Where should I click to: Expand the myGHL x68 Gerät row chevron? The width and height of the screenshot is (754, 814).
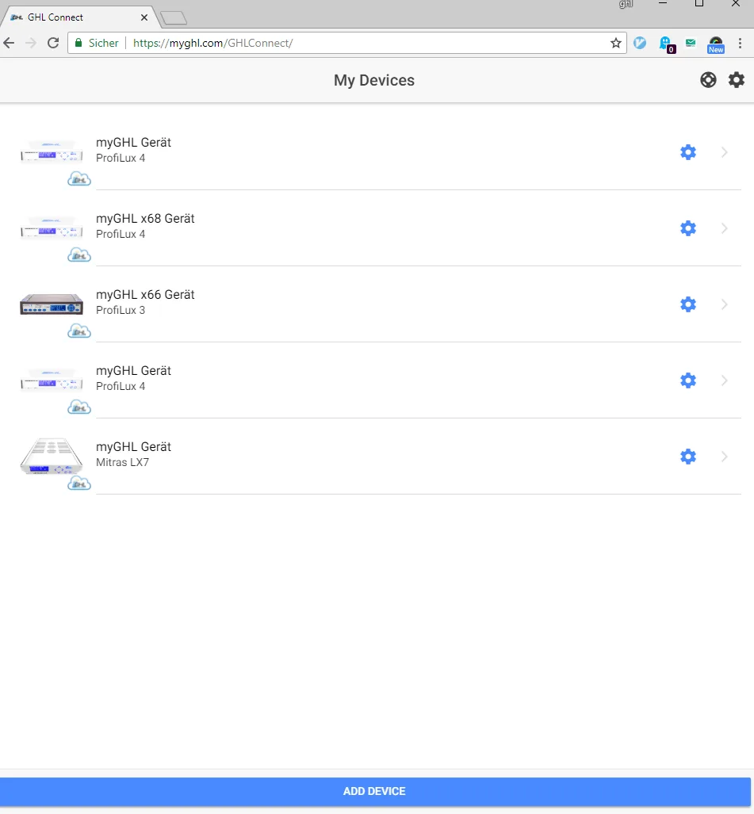point(725,228)
